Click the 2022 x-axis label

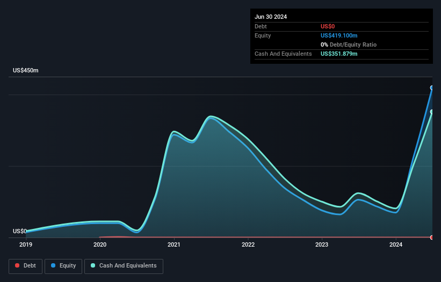248,244
